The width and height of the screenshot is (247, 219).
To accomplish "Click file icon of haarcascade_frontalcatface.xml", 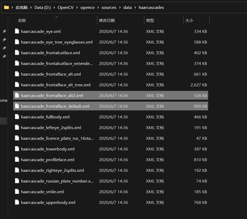I will (17, 52).
